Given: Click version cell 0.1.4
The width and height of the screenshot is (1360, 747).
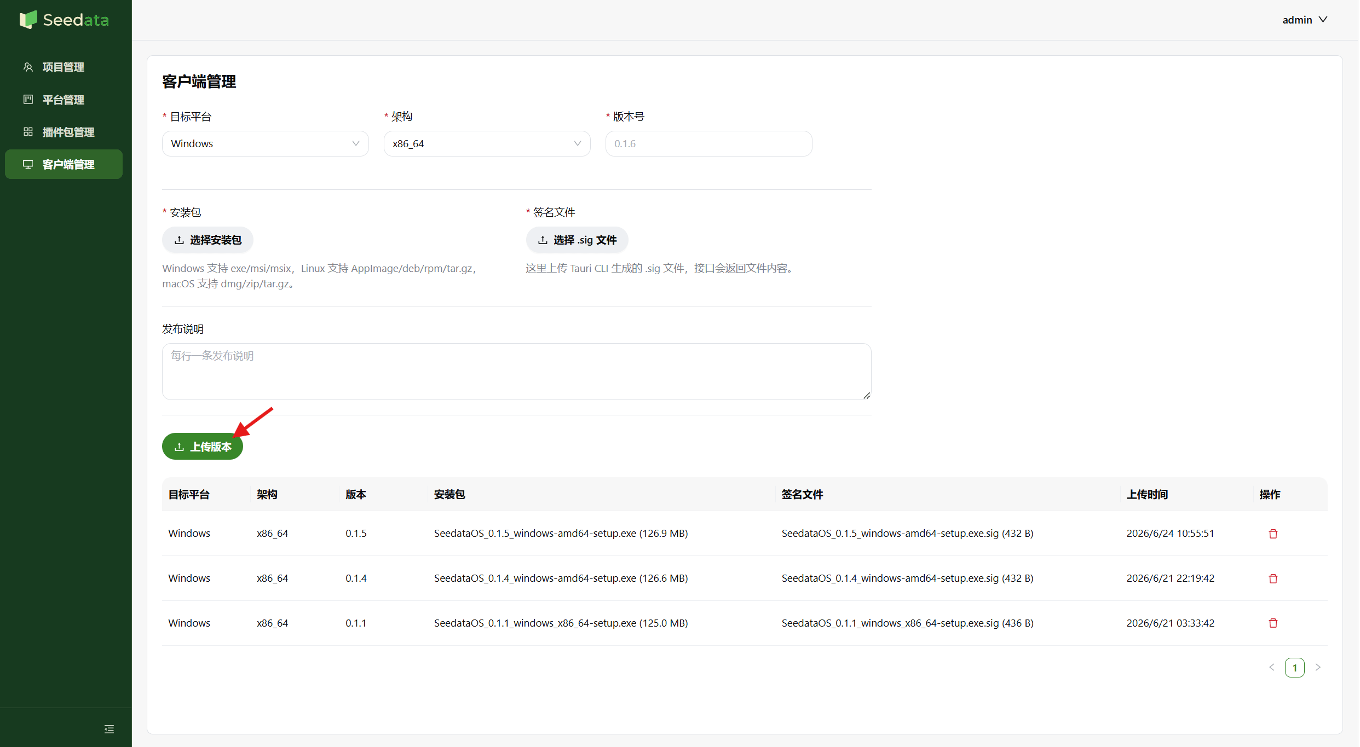Looking at the screenshot, I should coord(356,578).
